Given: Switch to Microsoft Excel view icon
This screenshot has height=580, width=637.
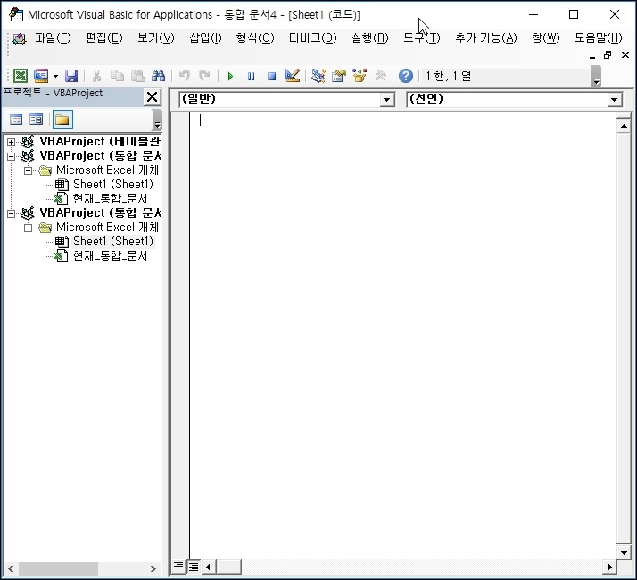Looking at the screenshot, I should pos(21,76).
